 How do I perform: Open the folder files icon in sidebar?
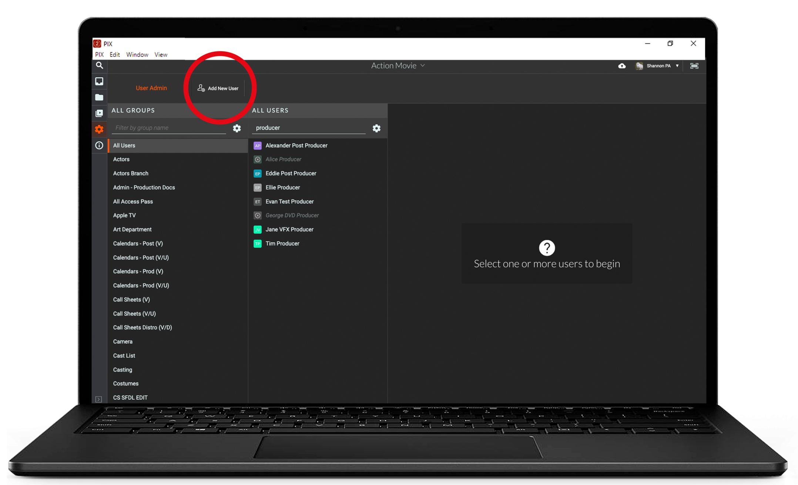click(99, 97)
